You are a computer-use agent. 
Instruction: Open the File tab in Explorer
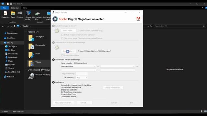coord(5,8)
